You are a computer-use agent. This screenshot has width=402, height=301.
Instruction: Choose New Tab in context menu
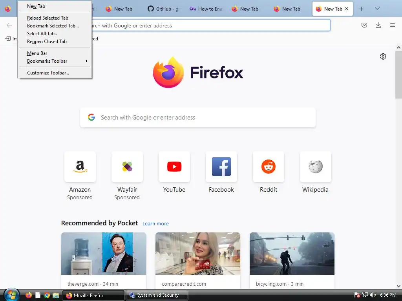(55, 6)
